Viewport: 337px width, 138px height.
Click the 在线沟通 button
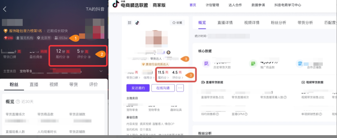163,88
